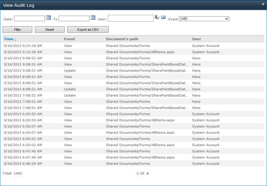Select SharePointBoostDat path in 7:08:52 AM row

(147, 95)
